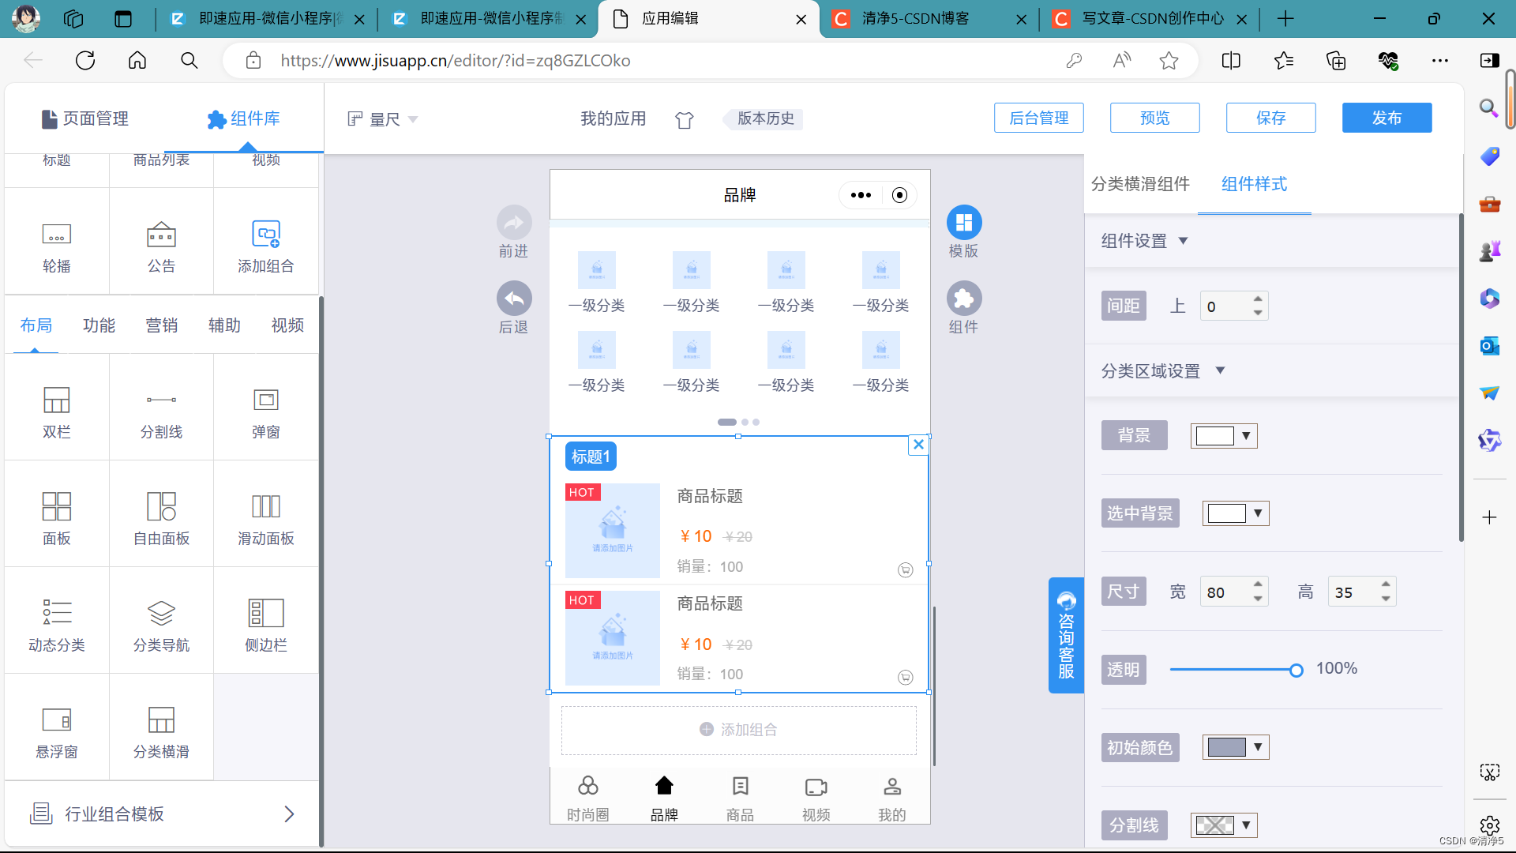The image size is (1516, 853).
Task: Collapse the 分类区域设置 section
Action: [x=1220, y=370]
